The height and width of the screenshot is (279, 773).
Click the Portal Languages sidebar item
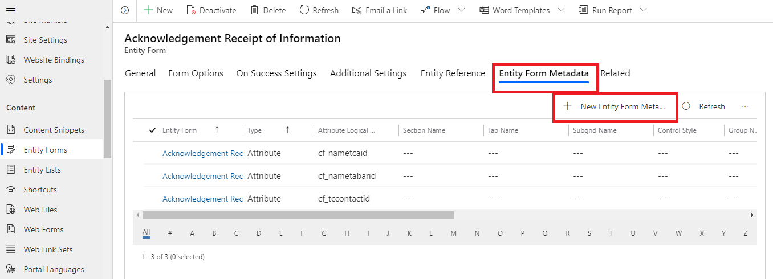pos(54,269)
